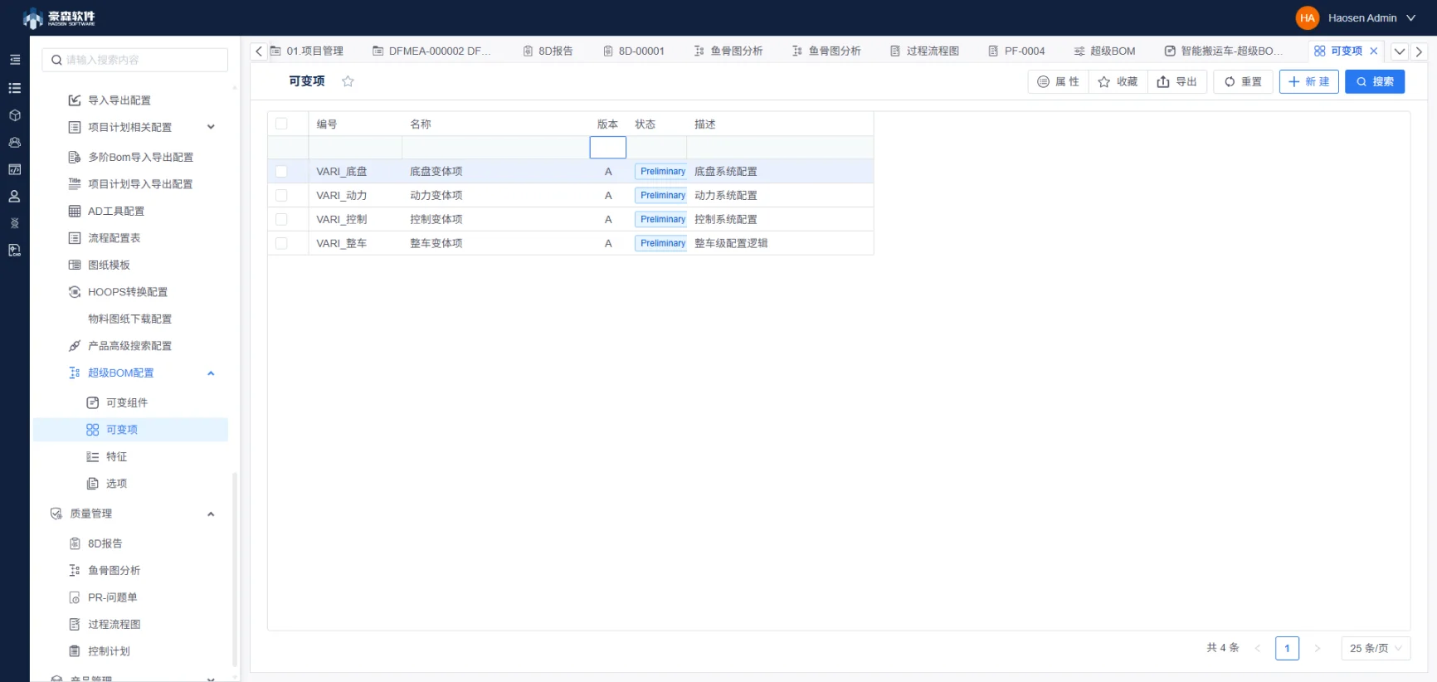Click the 产品高级搜索配置 icon
Viewport: 1437px width, 682px height.
(x=75, y=346)
